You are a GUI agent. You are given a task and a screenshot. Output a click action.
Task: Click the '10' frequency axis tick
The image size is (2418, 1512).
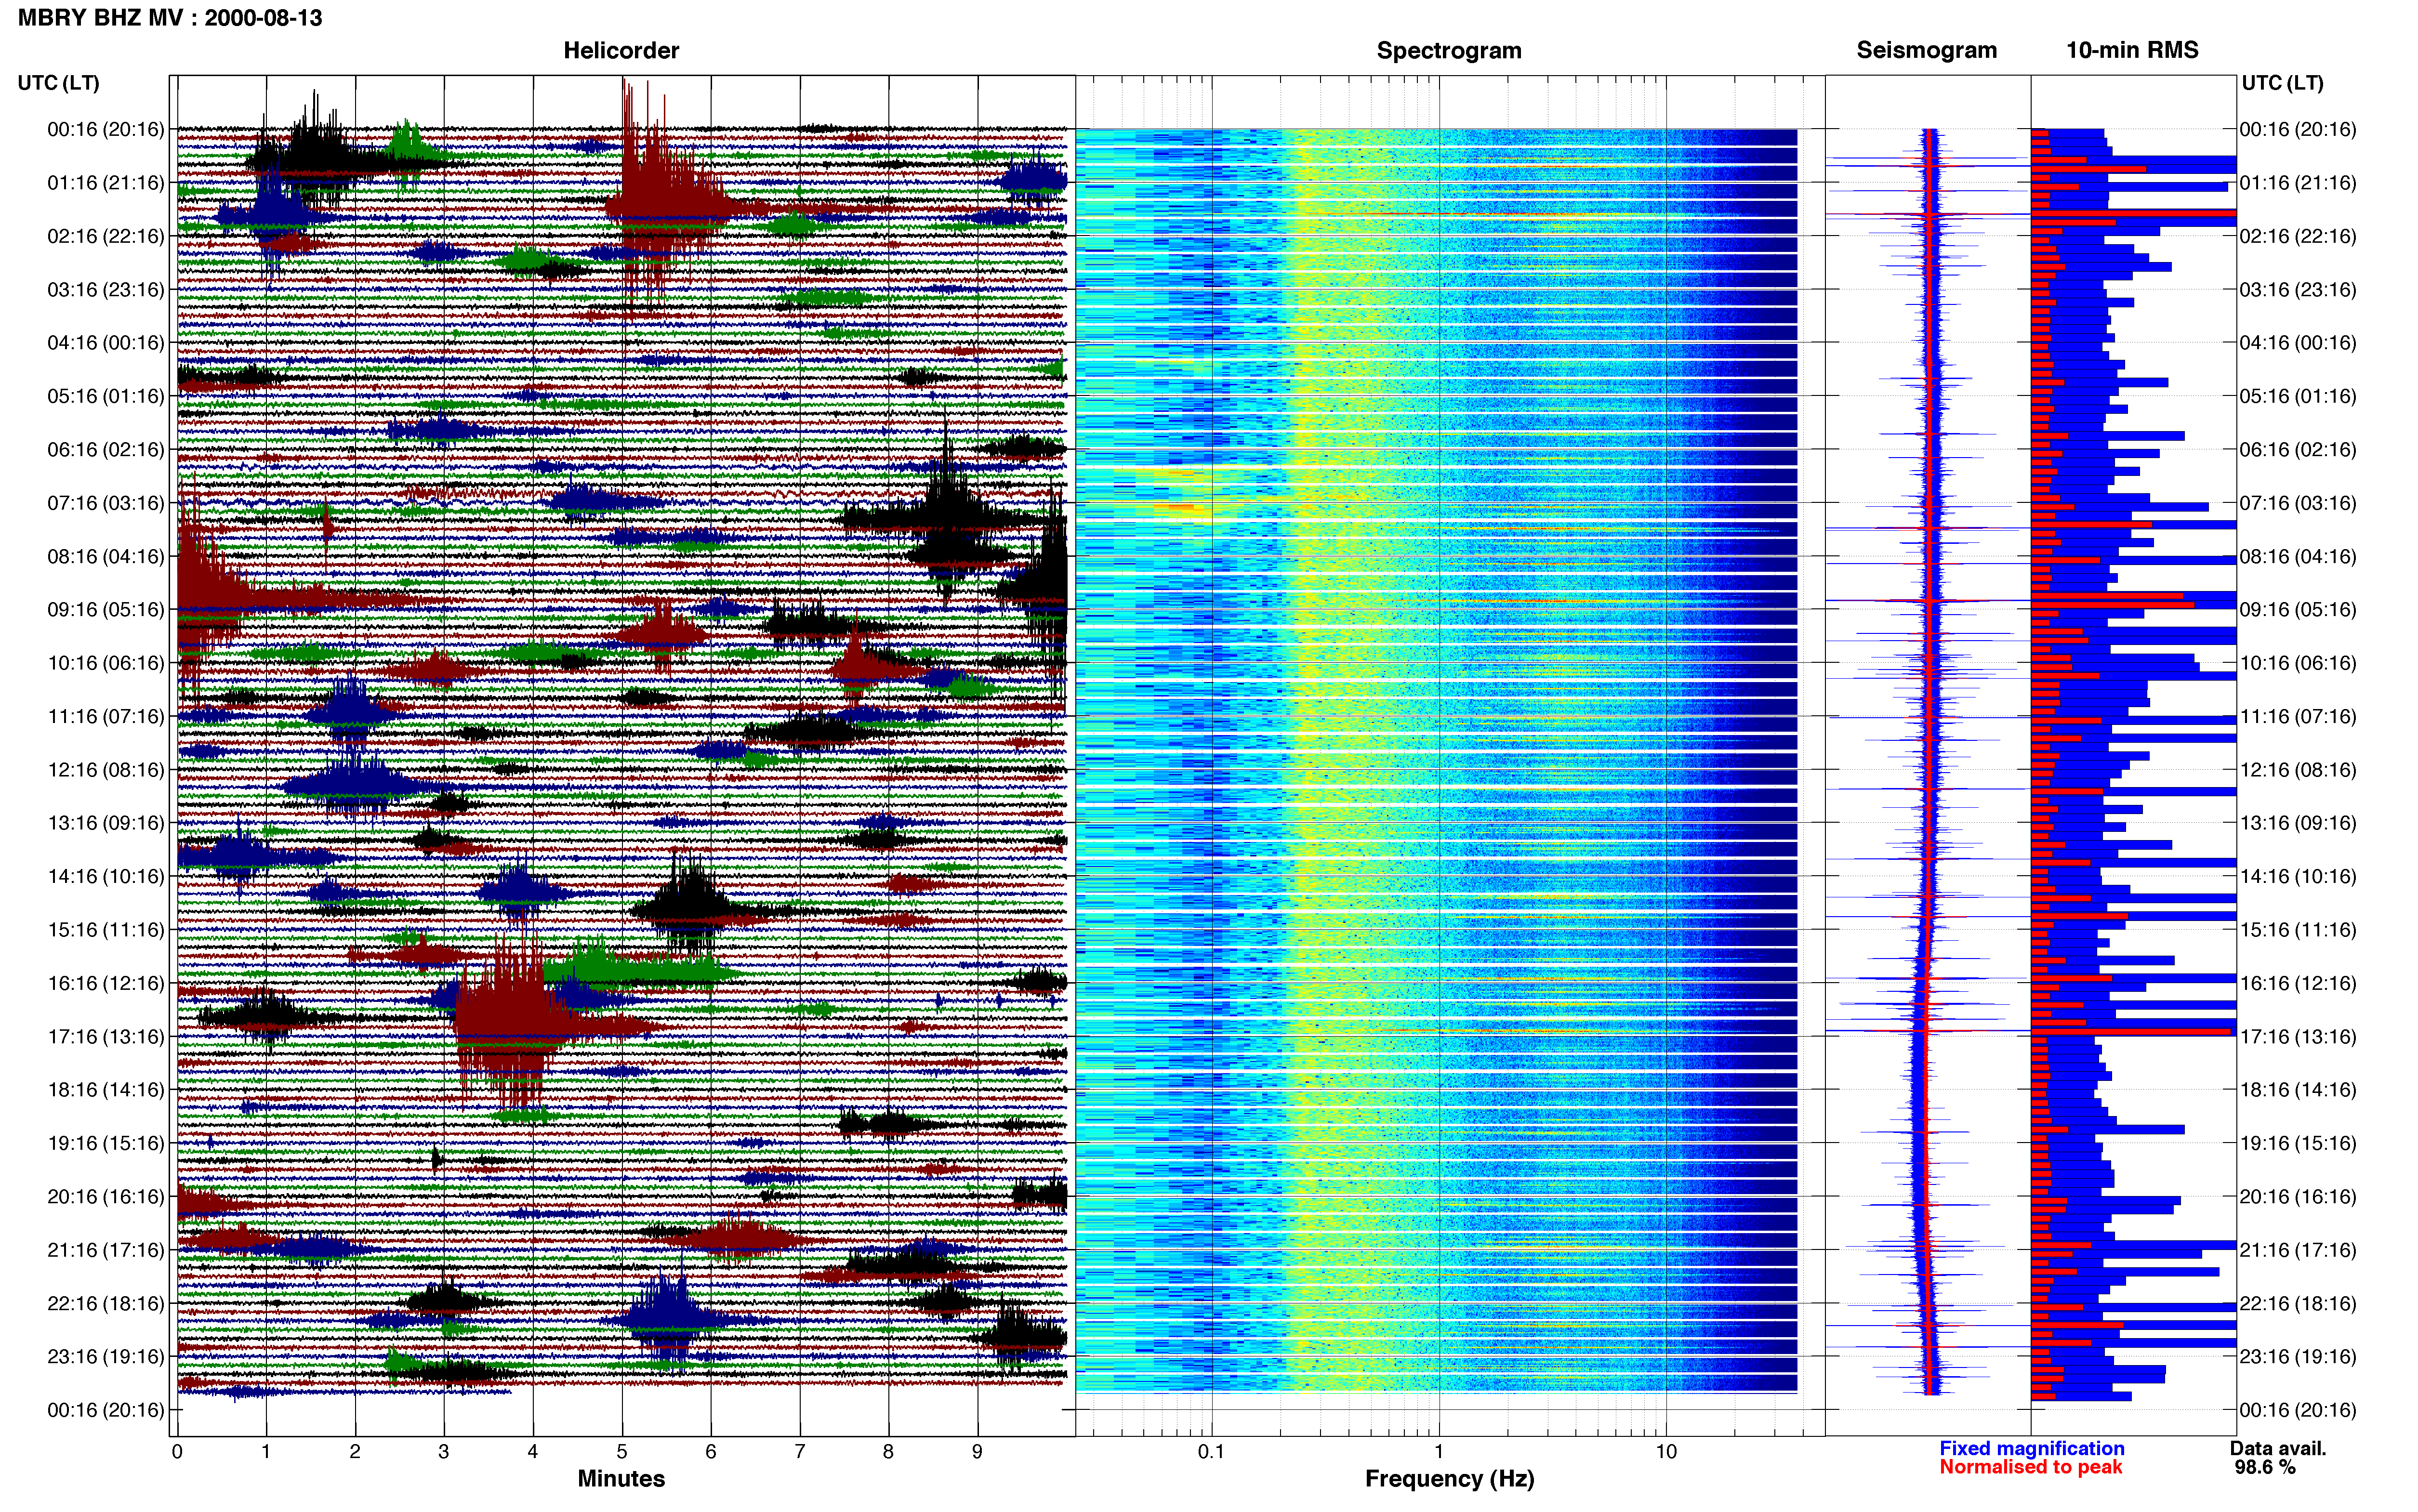coord(1666,1452)
